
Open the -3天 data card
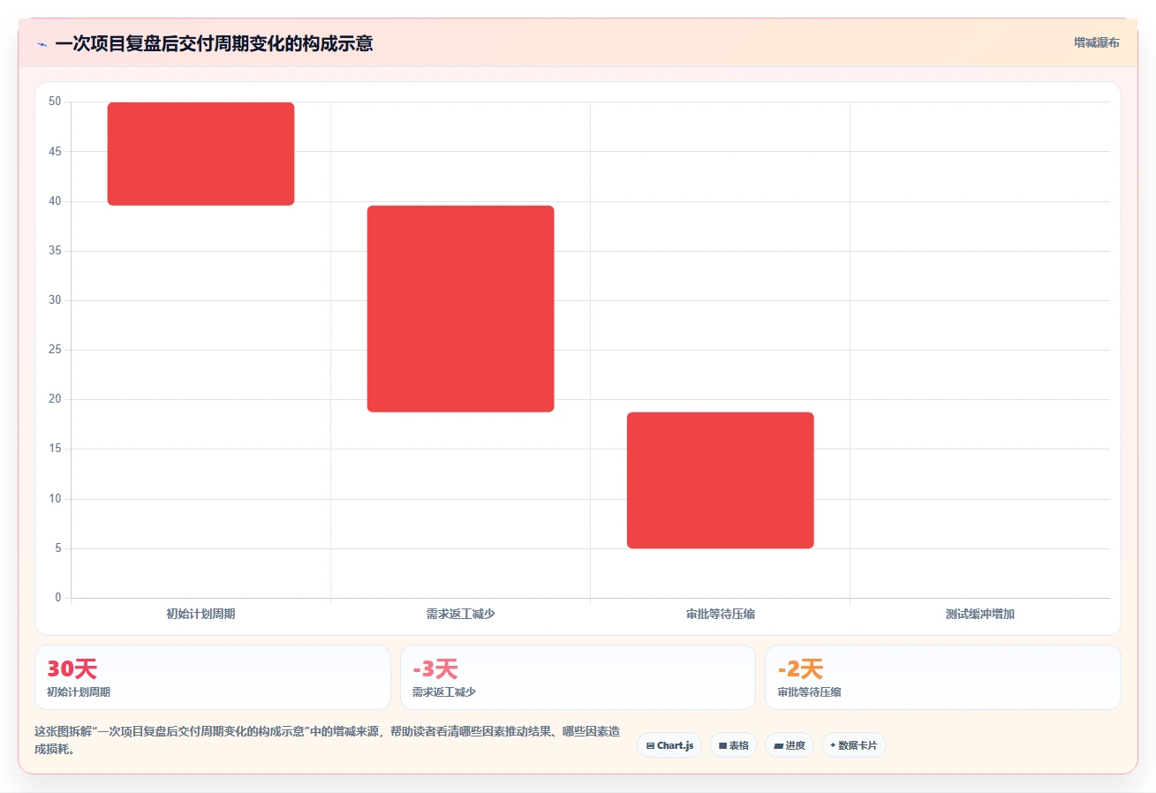tap(578, 677)
